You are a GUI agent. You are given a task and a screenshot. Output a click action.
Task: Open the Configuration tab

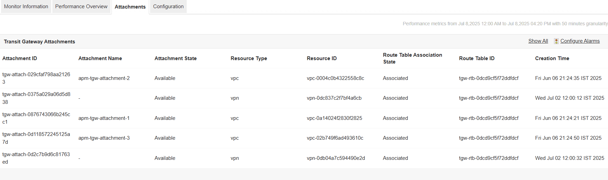click(168, 6)
